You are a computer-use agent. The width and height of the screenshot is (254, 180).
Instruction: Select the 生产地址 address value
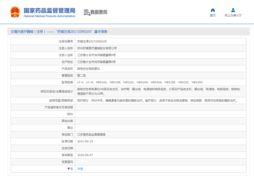coord(96,62)
